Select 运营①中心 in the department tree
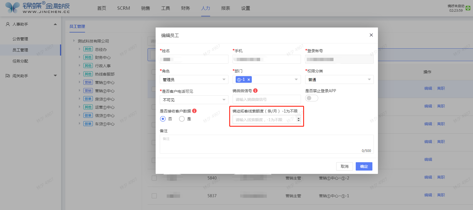The image size is (473, 210). click(105, 107)
